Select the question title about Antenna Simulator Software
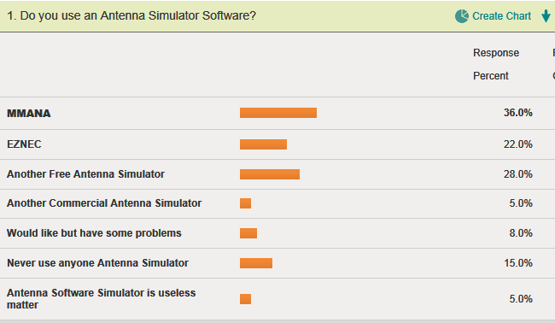The height and width of the screenshot is (323, 555). coord(131,15)
